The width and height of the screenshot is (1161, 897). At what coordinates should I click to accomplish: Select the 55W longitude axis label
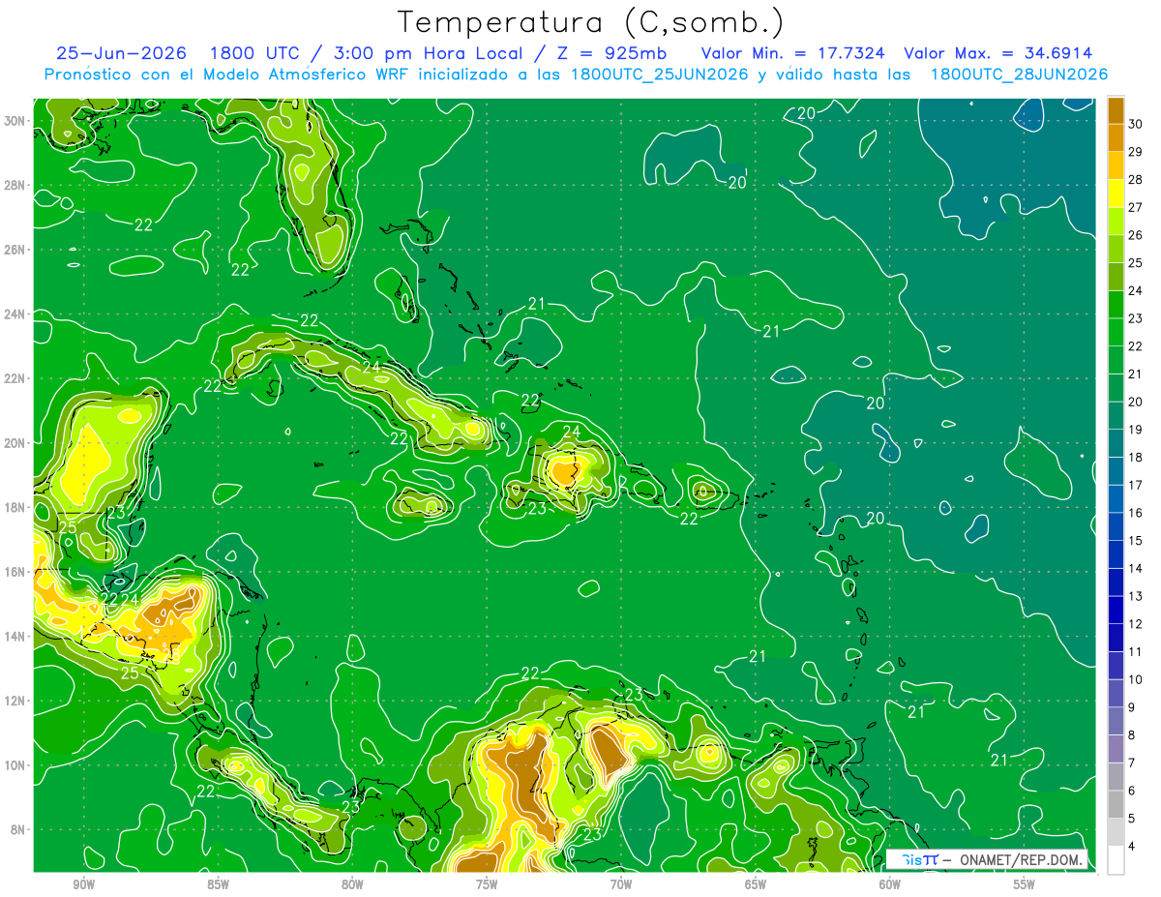pos(1025,884)
